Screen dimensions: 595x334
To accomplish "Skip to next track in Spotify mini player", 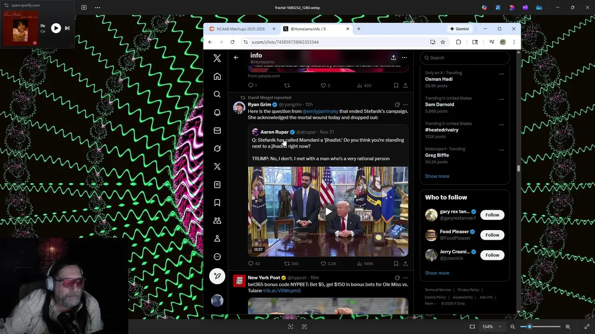I will pos(67,28).
